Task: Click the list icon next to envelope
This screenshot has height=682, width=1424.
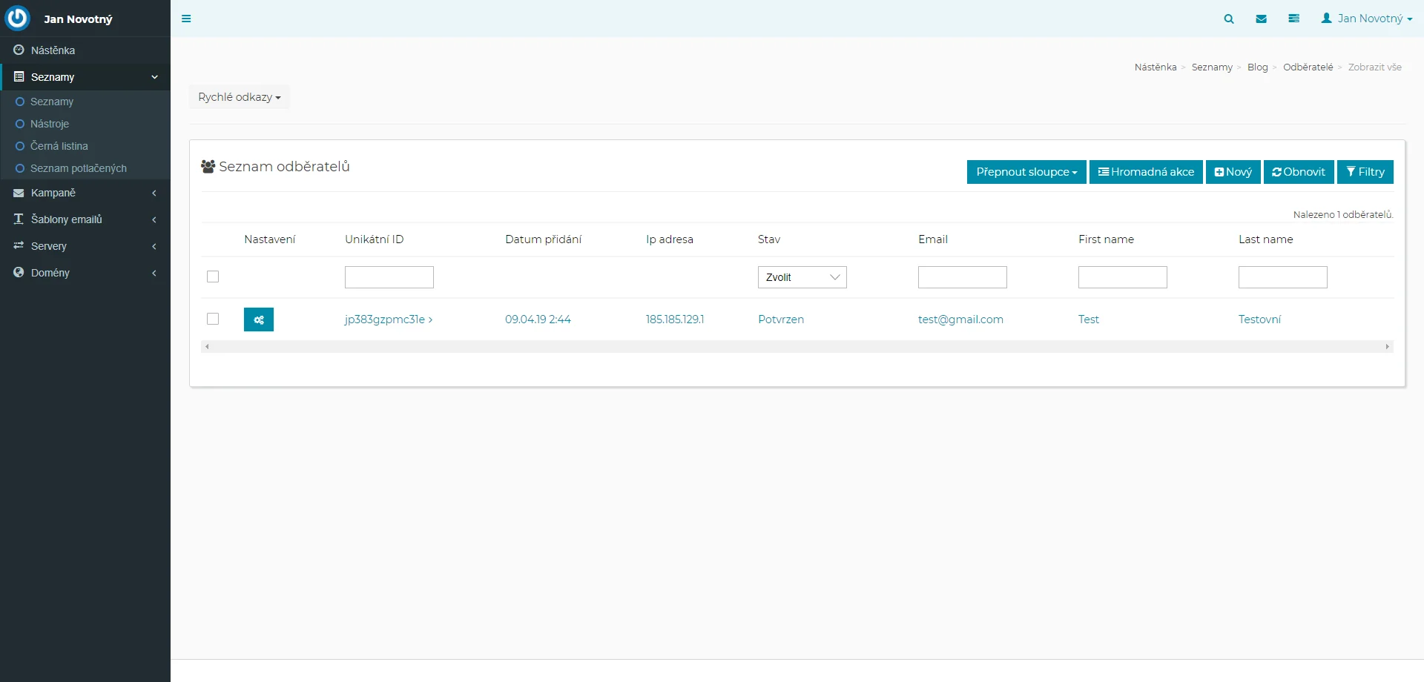Action: [x=1293, y=19]
